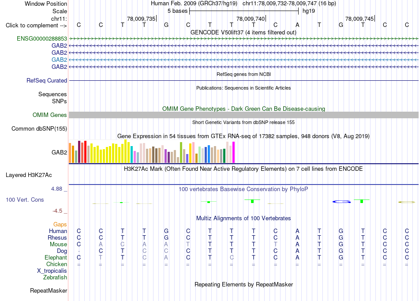Select the Dog species row label
This screenshot has width=419, height=301.
click(62, 251)
